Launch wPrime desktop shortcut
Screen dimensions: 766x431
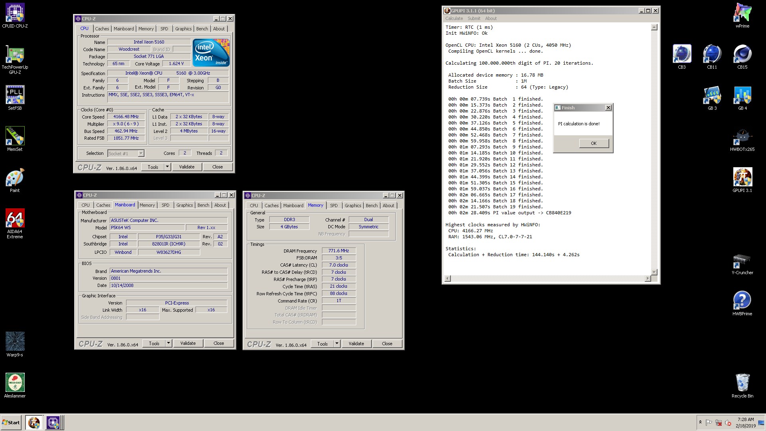click(742, 16)
